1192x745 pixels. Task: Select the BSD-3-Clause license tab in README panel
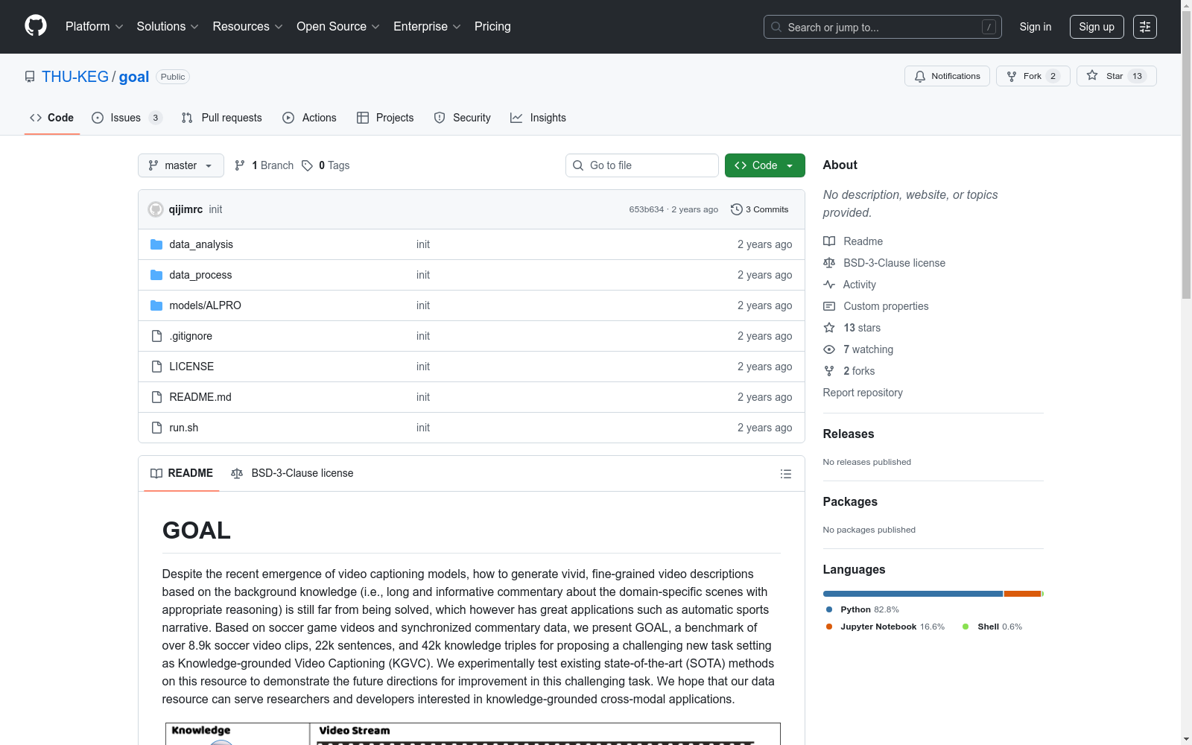pyautogui.click(x=292, y=473)
